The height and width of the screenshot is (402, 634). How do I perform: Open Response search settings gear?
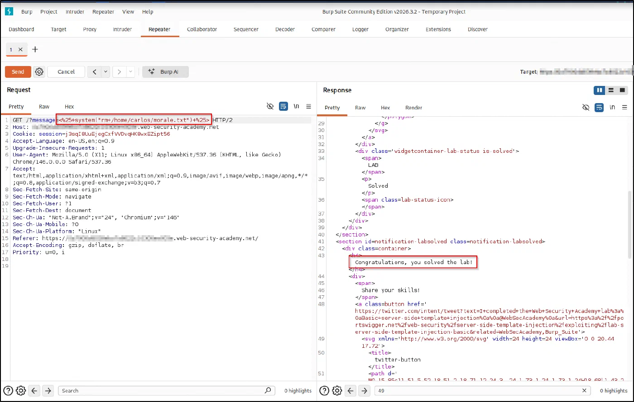click(337, 391)
